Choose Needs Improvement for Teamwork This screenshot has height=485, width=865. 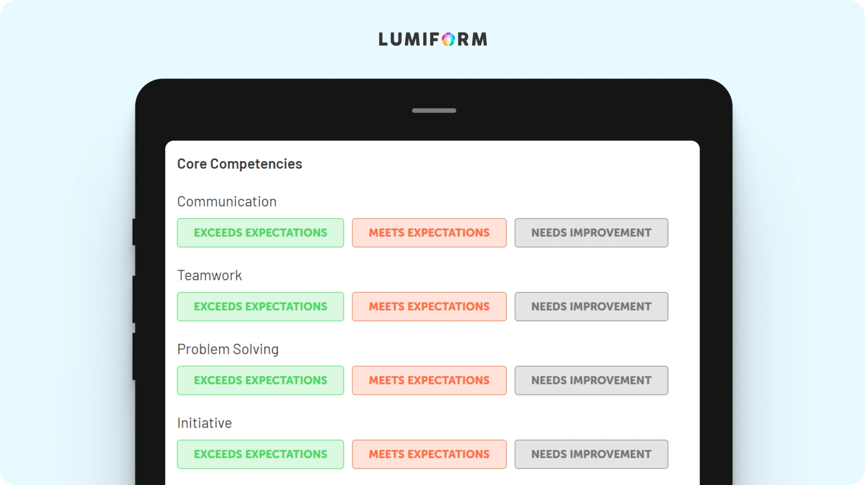pos(591,307)
